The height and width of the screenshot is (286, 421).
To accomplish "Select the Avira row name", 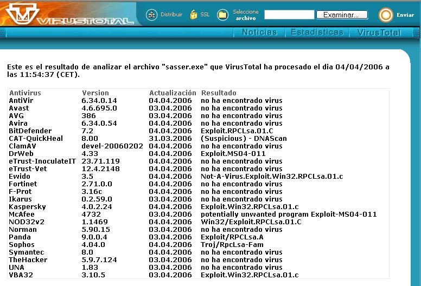I will [x=18, y=123].
